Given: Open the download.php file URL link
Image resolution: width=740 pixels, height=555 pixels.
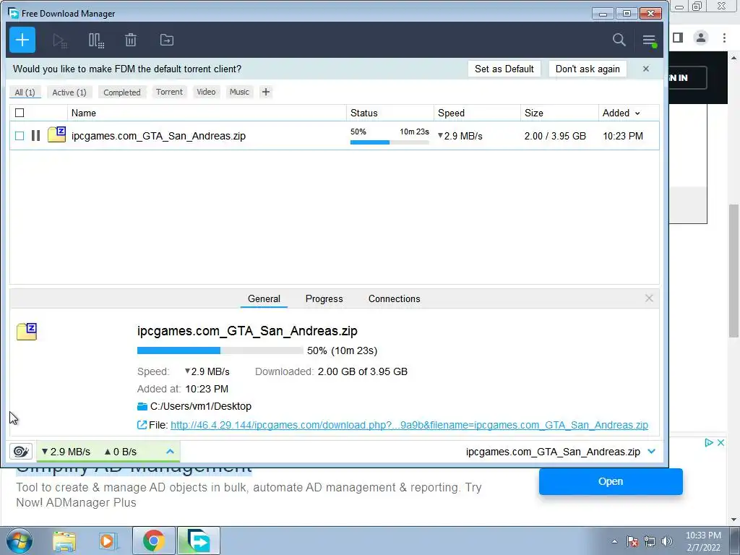Looking at the screenshot, I should pos(409,425).
